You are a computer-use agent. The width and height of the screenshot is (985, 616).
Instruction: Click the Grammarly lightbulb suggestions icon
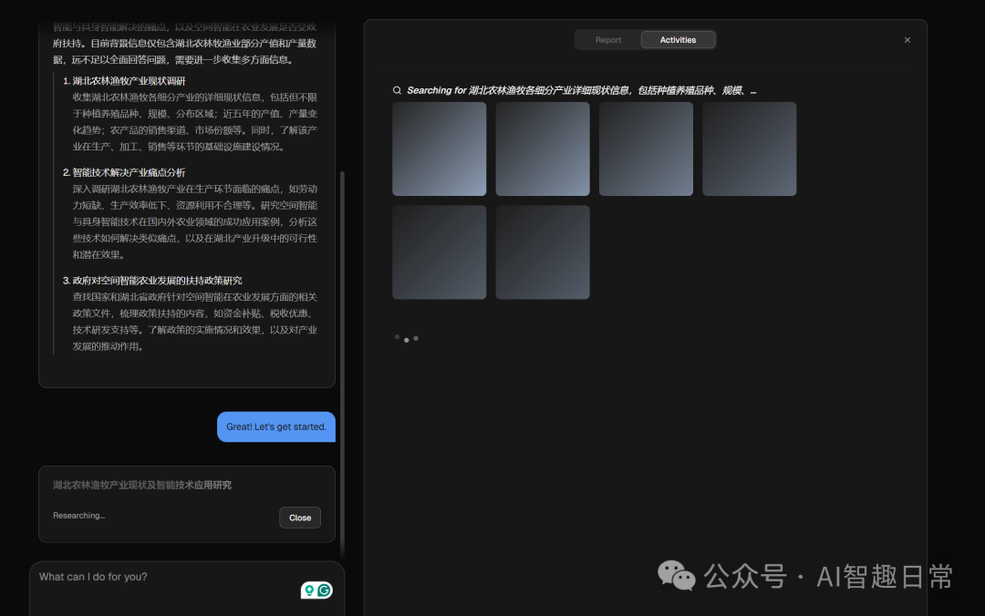pos(309,590)
